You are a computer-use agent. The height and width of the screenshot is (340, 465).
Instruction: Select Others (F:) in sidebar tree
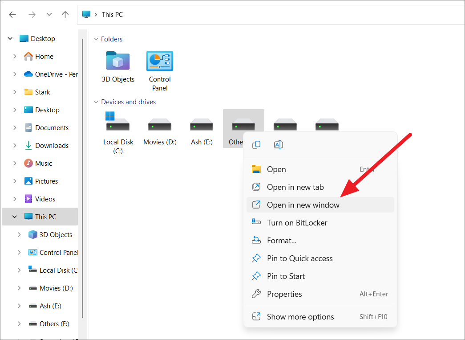pos(49,324)
